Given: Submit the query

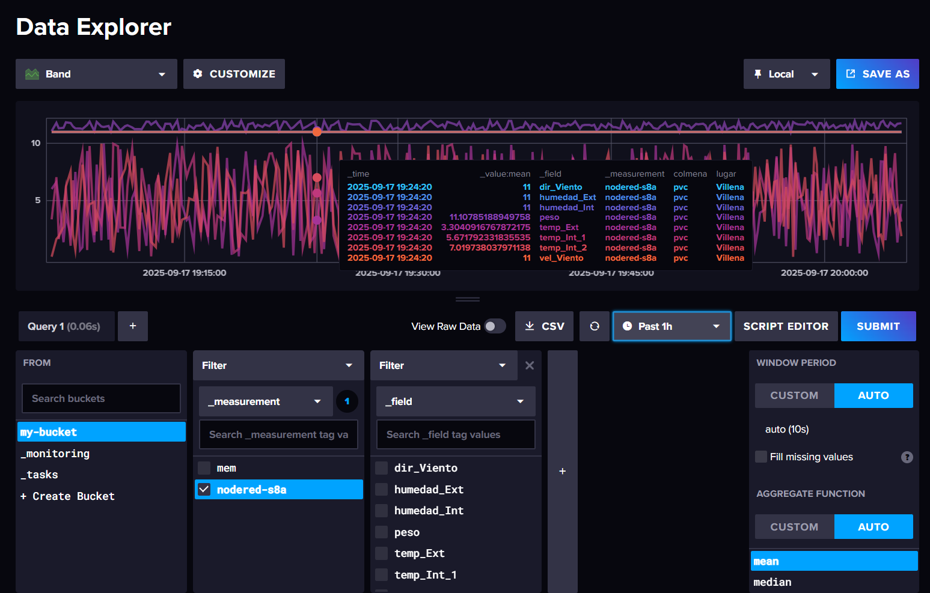Looking at the screenshot, I should point(878,326).
